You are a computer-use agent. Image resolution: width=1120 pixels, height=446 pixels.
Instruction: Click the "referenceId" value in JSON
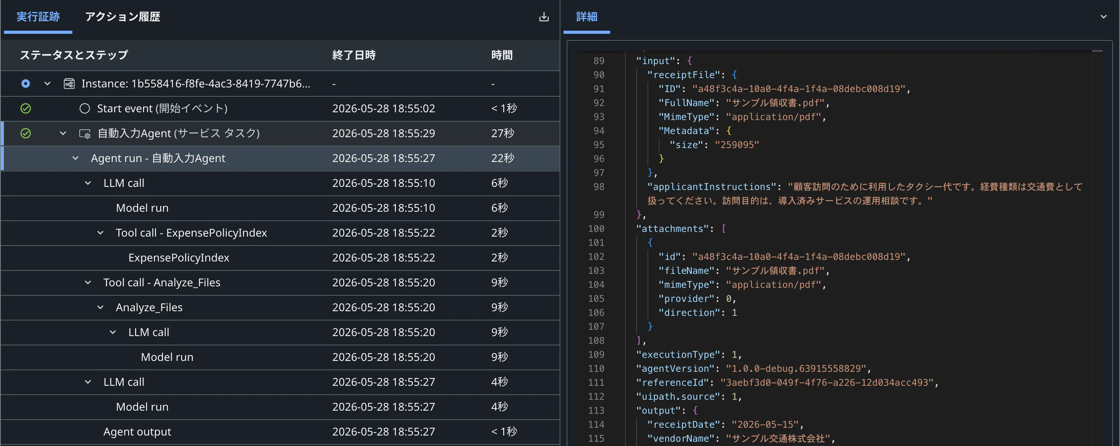pos(826,383)
